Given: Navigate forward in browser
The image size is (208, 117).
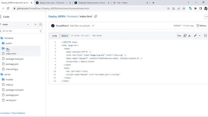Looking at the screenshot, I should 3,8.
